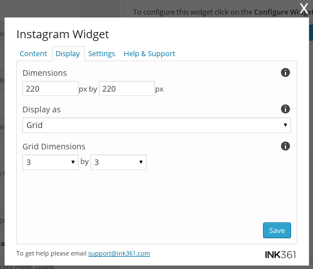Click the Instagram Widget heading
313x269 pixels.
click(x=63, y=34)
